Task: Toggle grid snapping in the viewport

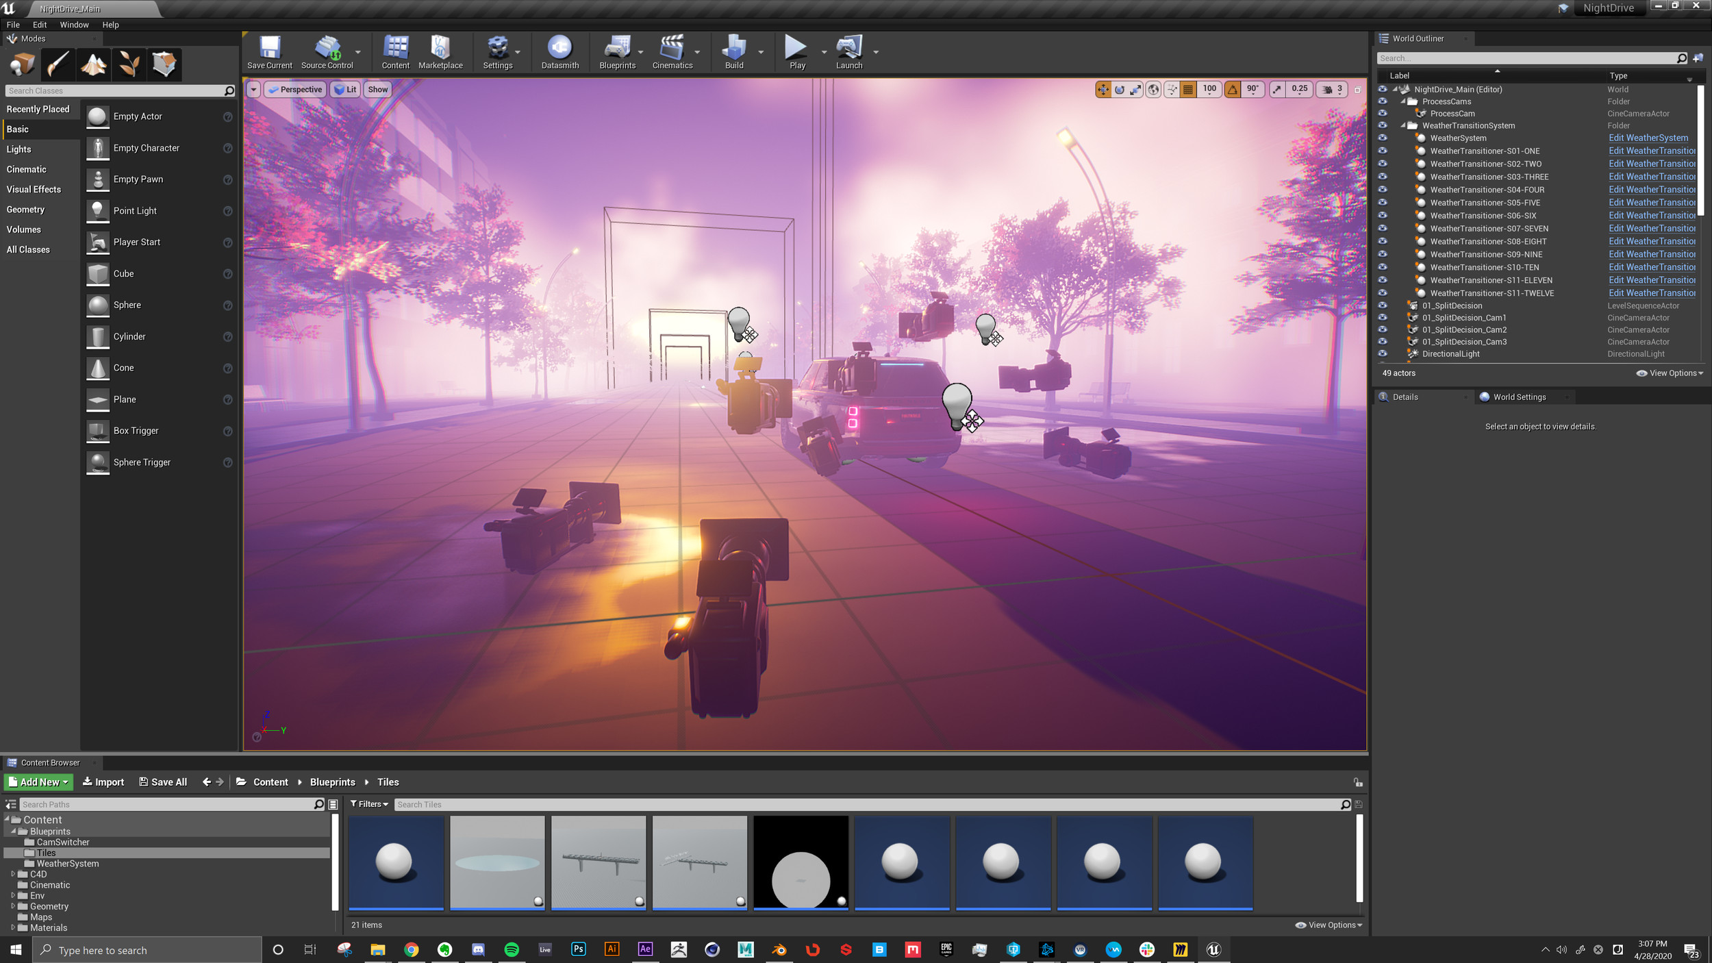Action: (1188, 89)
